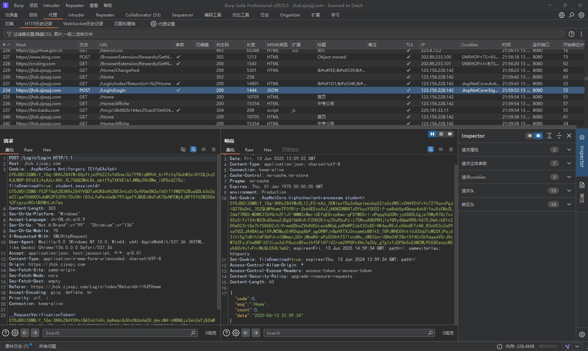Click the globe browser icon in top bar
The height and width of the screenshot is (351, 588).
562,15
